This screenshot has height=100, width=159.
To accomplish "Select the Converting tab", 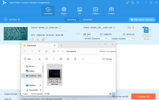I will pos(72,20).
